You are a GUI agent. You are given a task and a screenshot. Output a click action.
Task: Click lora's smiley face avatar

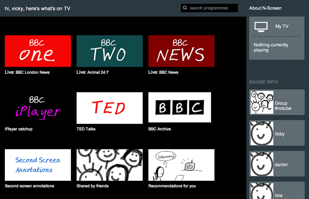(262, 191)
